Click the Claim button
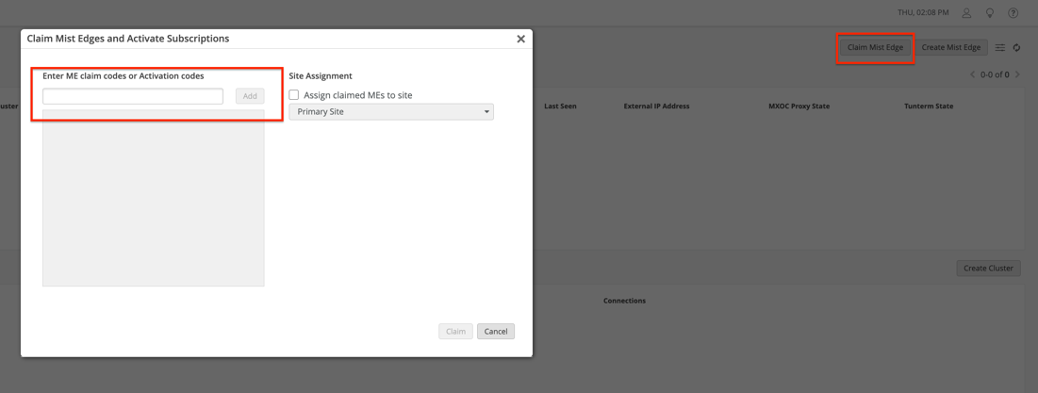1038x393 pixels. 455,332
